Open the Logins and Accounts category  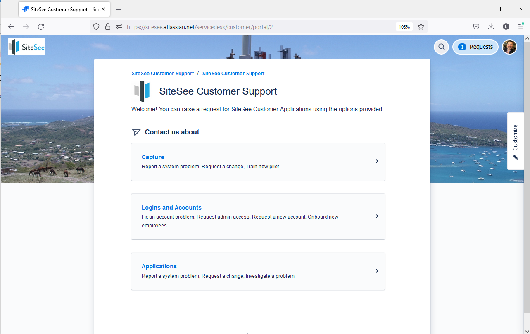258,217
